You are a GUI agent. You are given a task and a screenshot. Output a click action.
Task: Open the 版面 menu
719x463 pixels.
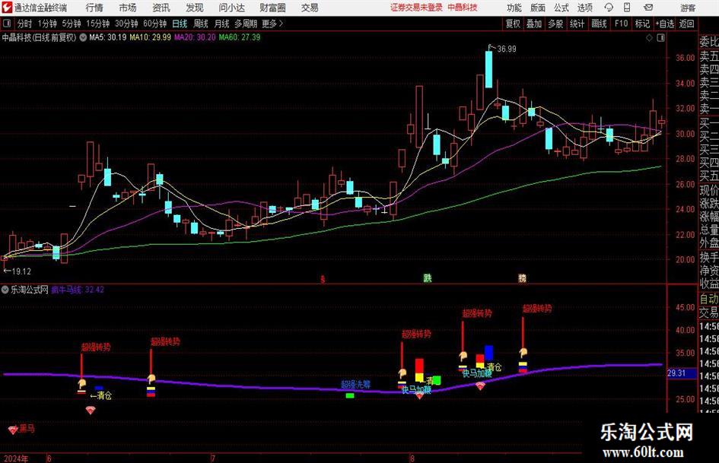pyautogui.click(x=538, y=8)
